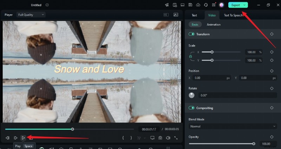The width and height of the screenshot is (281, 149).
Task: Switch to the Animation sub-tab
Action: (214, 24)
